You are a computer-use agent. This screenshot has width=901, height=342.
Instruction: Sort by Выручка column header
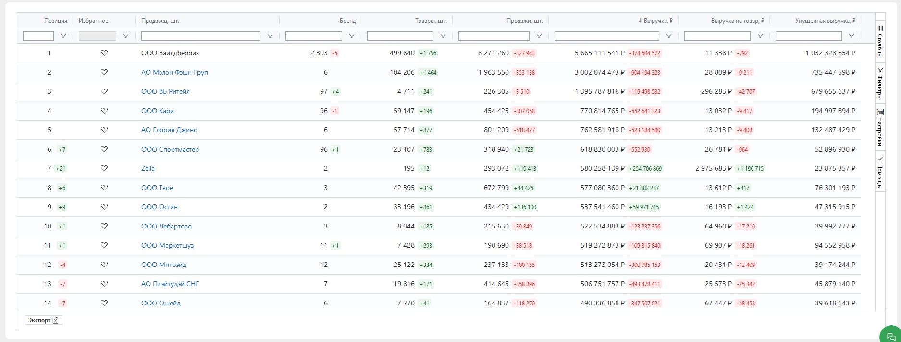[655, 21]
